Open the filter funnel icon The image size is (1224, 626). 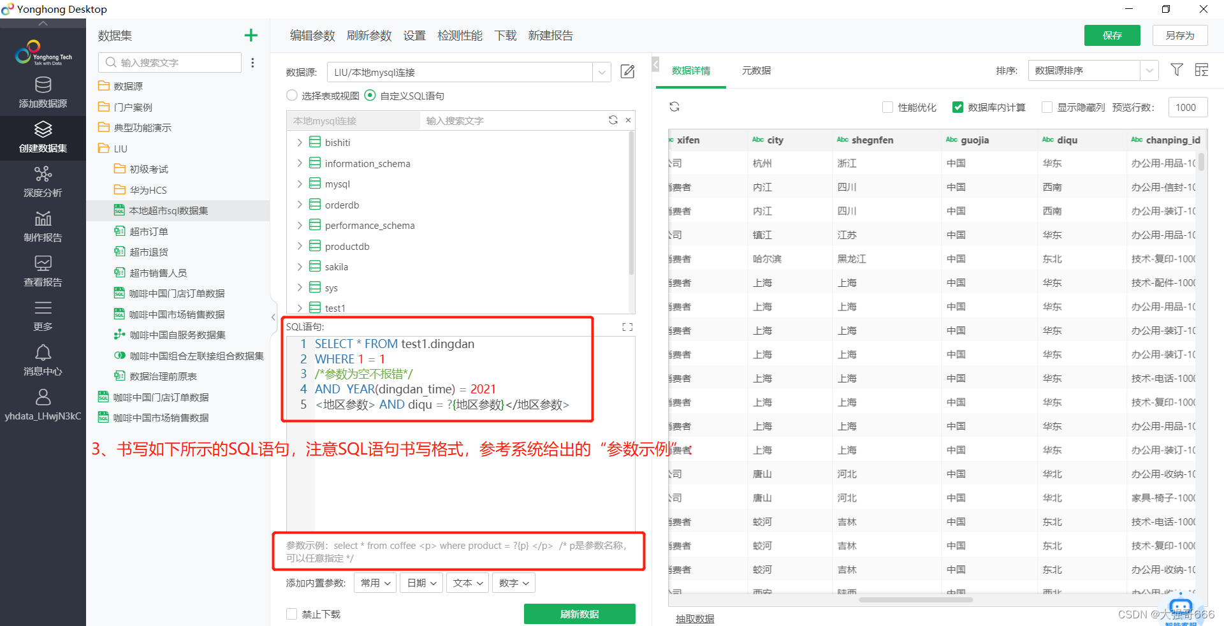point(1177,69)
